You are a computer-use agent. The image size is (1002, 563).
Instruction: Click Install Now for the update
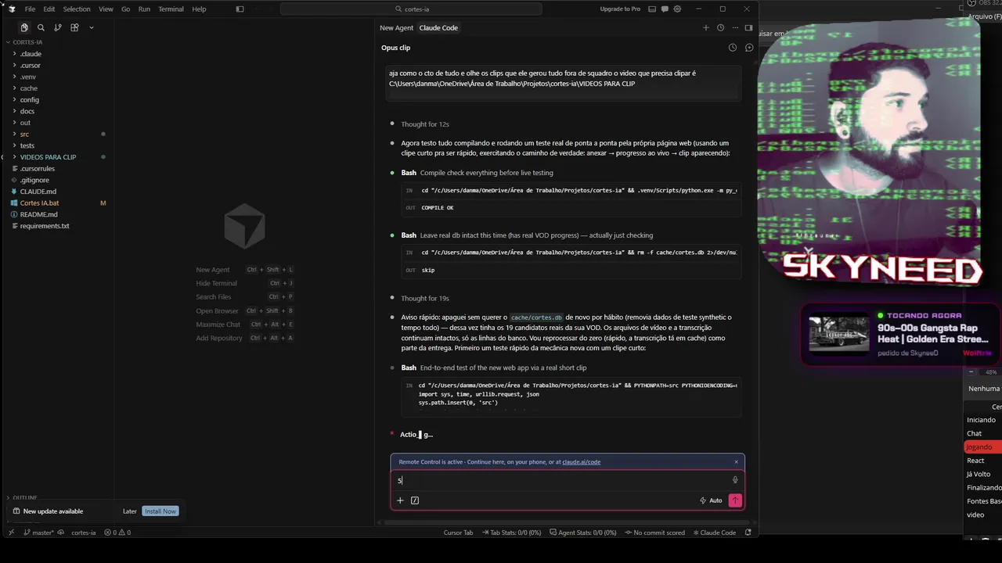160,511
